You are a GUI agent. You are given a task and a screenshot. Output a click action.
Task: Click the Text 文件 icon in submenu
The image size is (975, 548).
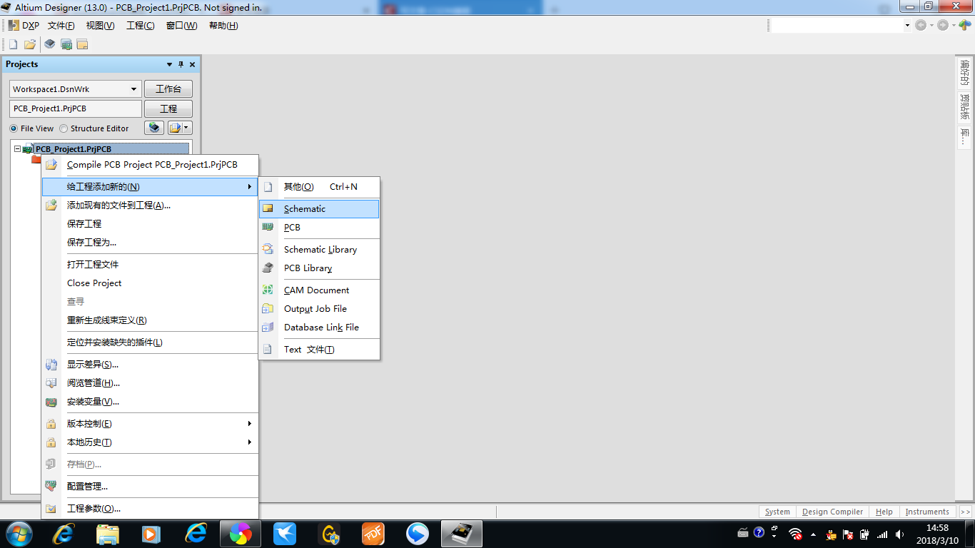point(268,350)
